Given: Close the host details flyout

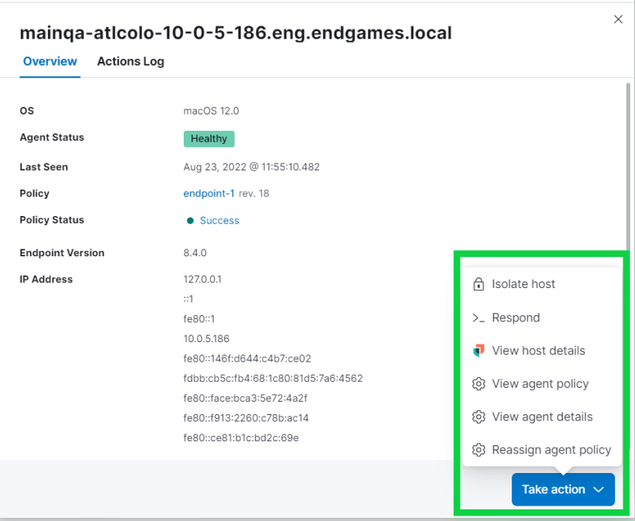Looking at the screenshot, I should click(618, 19).
